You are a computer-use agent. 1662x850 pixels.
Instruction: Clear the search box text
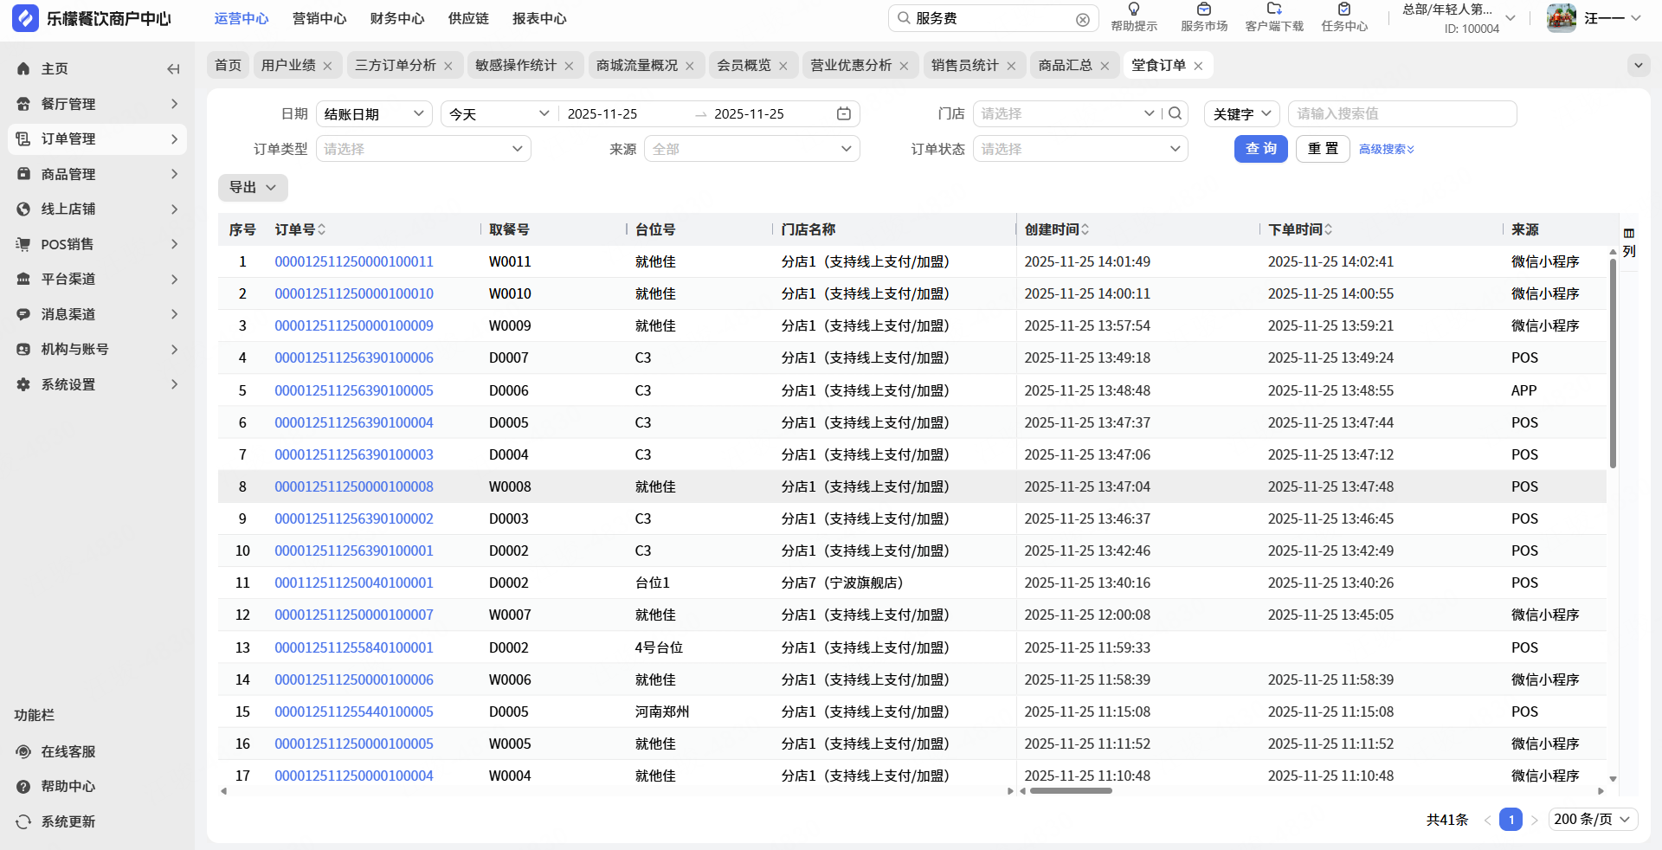coord(1083,19)
